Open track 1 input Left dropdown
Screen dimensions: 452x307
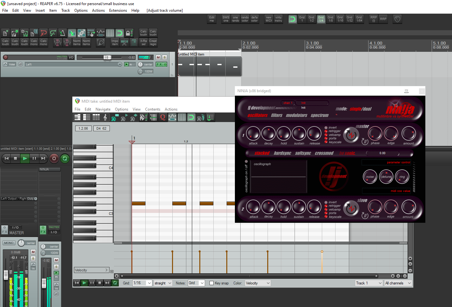tap(73, 65)
